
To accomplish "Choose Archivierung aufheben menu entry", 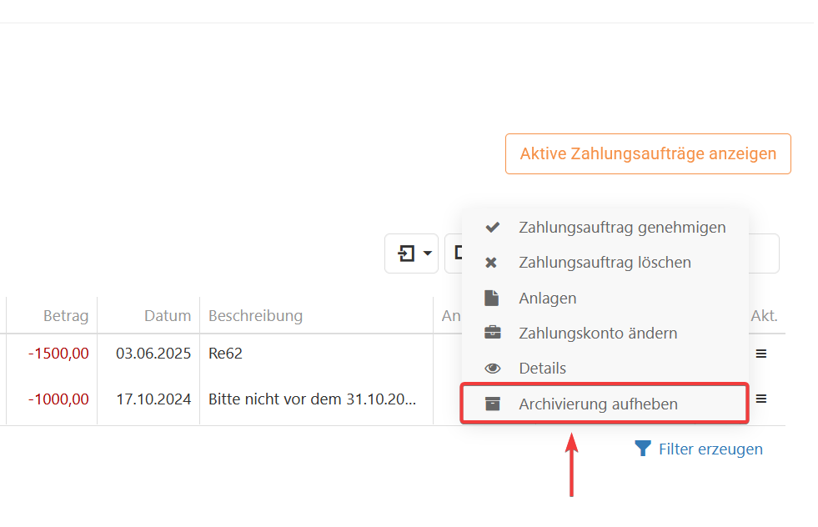I will [x=605, y=404].
